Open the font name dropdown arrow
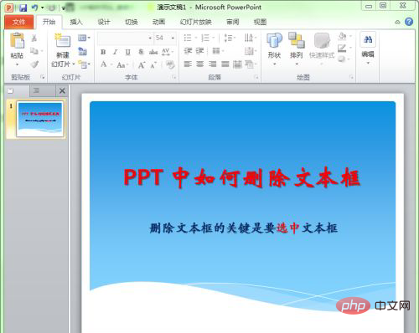Screen dimensions: 419x333 tap(150, 38)
